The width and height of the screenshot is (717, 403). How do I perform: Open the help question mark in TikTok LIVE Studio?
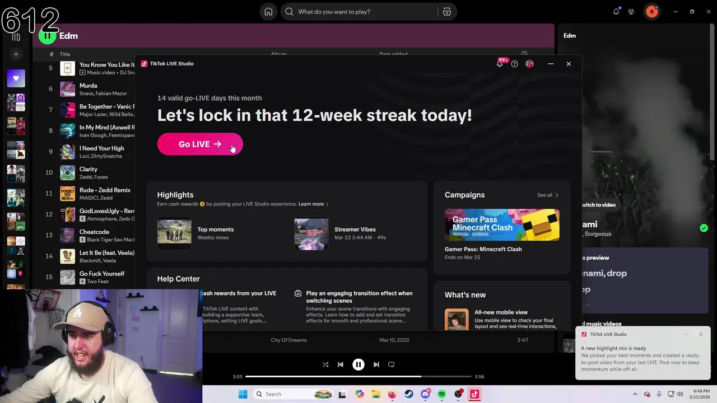tap(514, 64)
